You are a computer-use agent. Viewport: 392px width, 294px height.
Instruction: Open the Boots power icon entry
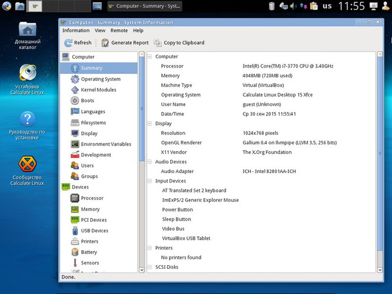coord(74,100)
